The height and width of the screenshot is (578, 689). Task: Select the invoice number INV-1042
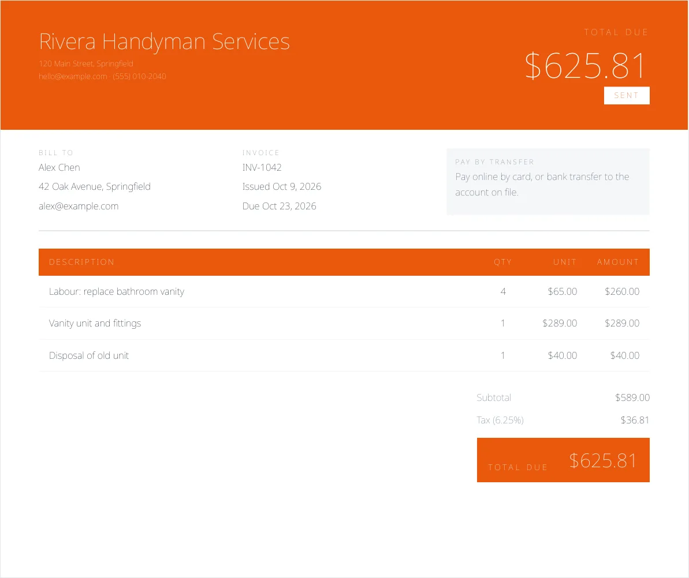coord(262,168)
